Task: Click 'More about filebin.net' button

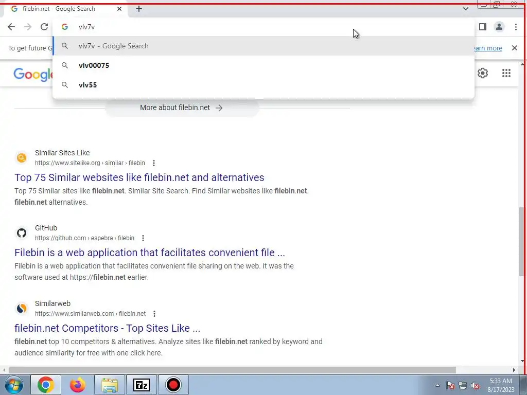Action: point(182,108)
